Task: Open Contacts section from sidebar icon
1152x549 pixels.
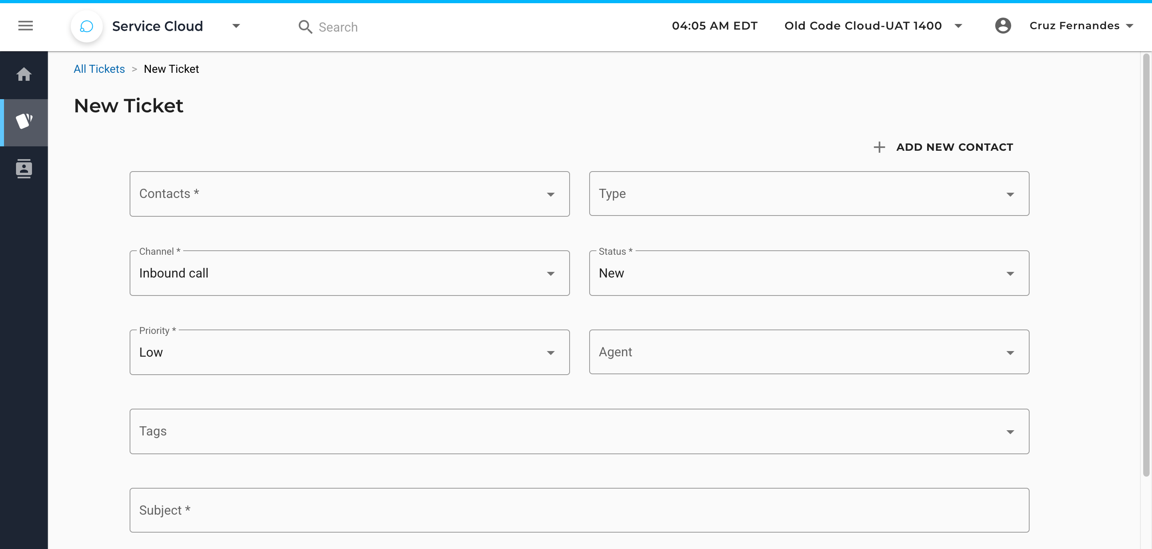Action: pos(24,169)
